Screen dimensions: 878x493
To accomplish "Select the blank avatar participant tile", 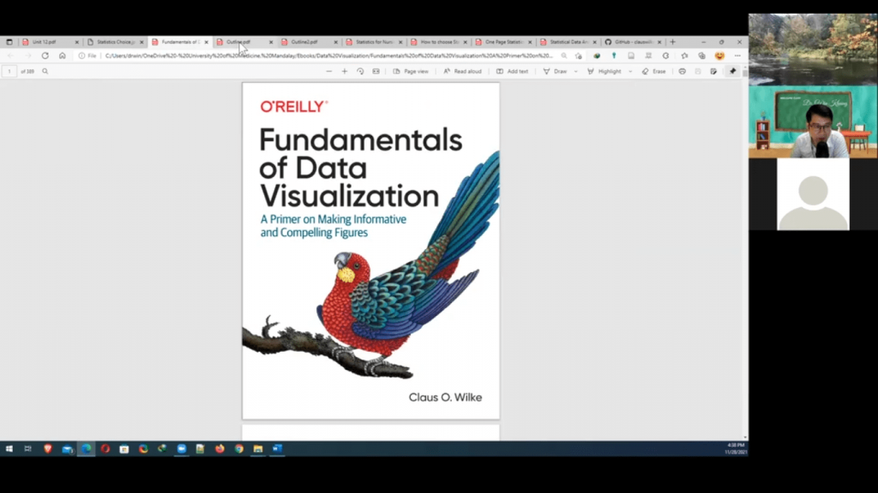I will point(813,194).
